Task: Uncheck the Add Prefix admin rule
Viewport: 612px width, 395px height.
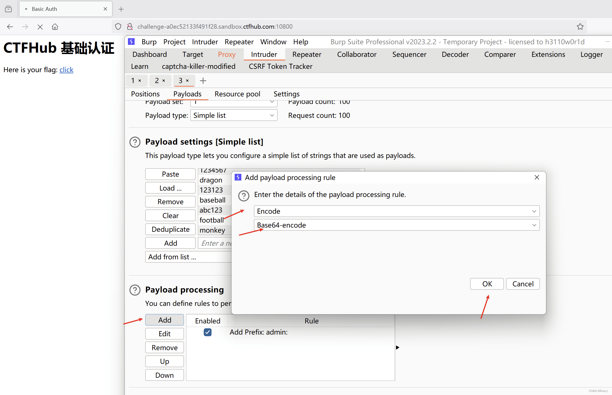Action: (x=208, y=332)
